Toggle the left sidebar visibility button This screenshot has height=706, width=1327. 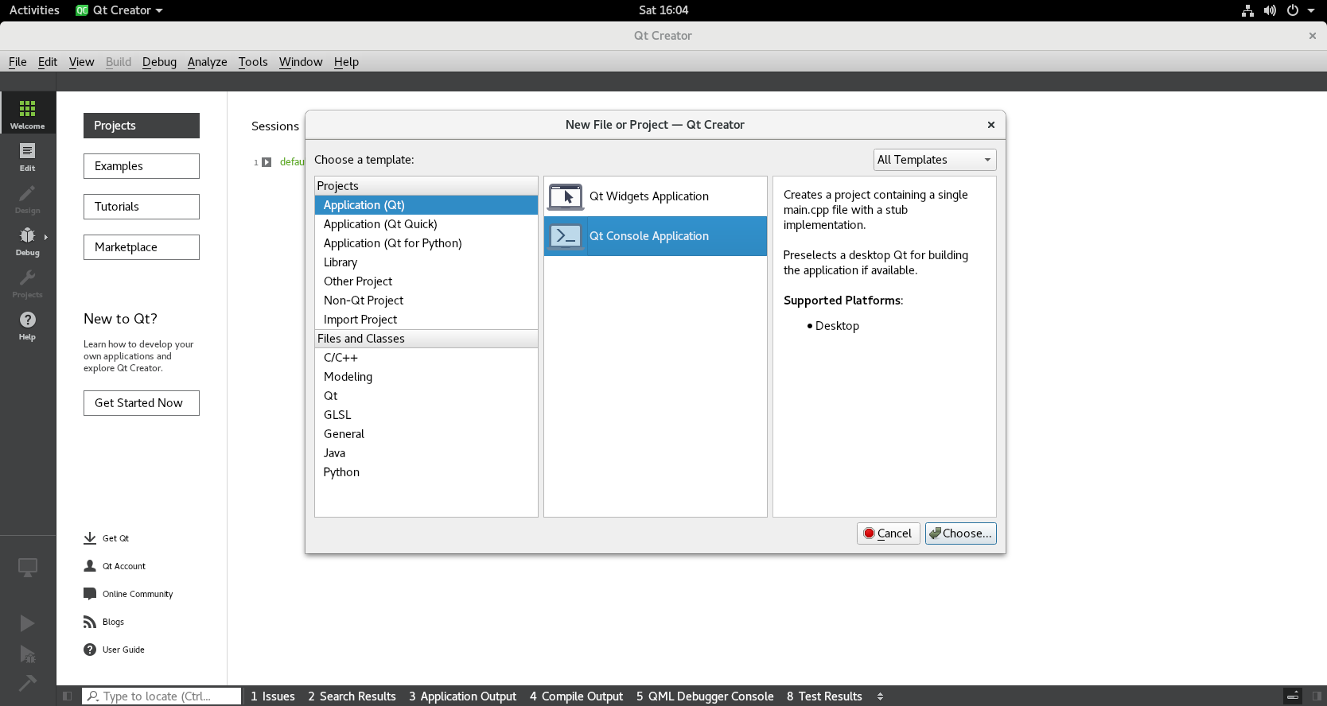click(68, 696)
